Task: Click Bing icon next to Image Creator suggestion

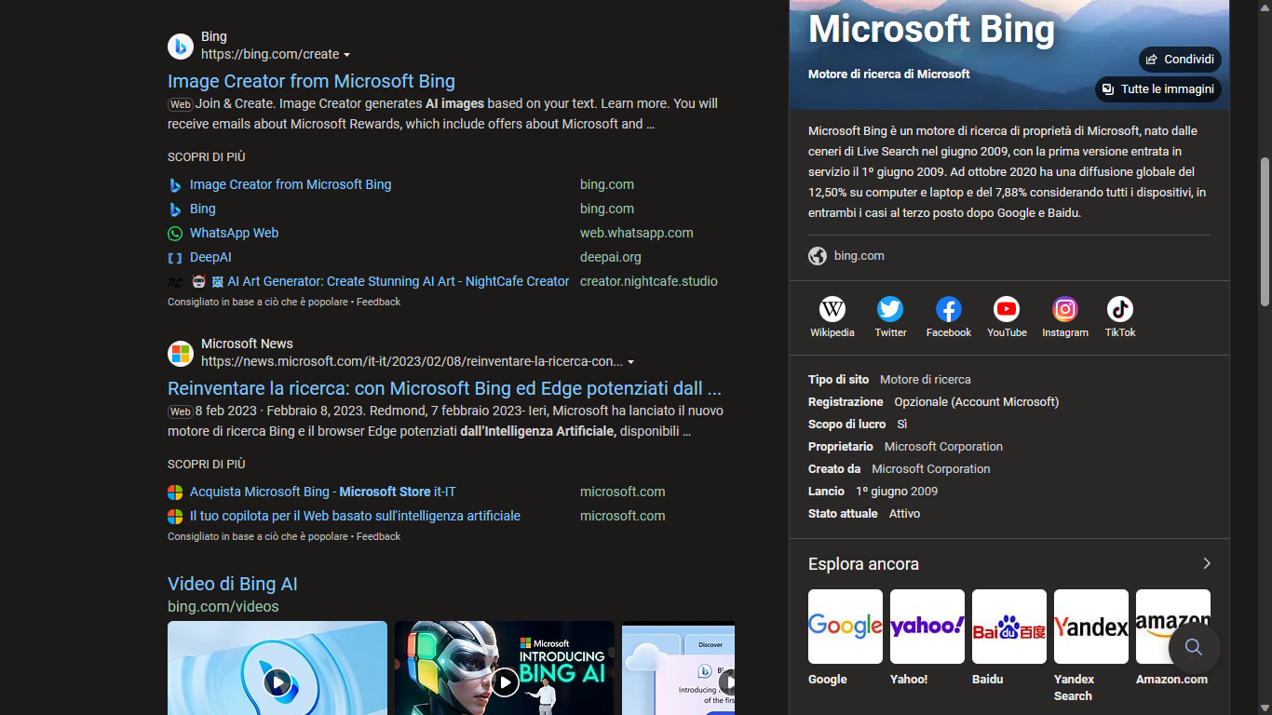Action: [x=175, y=185]
